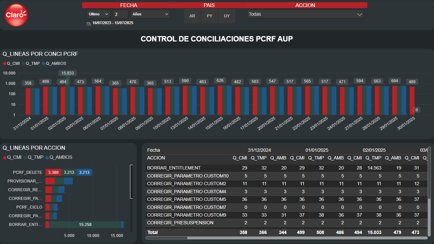The image size is (434, 244).
Task: Click the green Q_TMP legend marker in Q_LINEAS POR ACCION
Action: [25, 157]
